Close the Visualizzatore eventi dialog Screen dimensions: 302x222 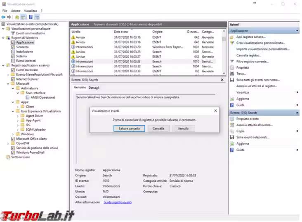coord(215,111)
